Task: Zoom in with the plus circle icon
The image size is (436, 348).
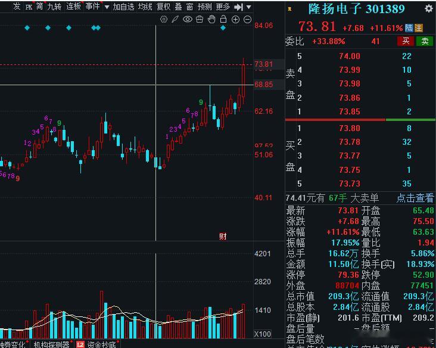Action: click(x=235, y=19)
